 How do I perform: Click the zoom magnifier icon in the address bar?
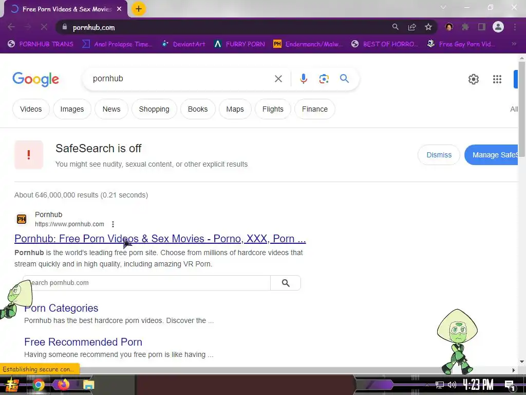396,27
